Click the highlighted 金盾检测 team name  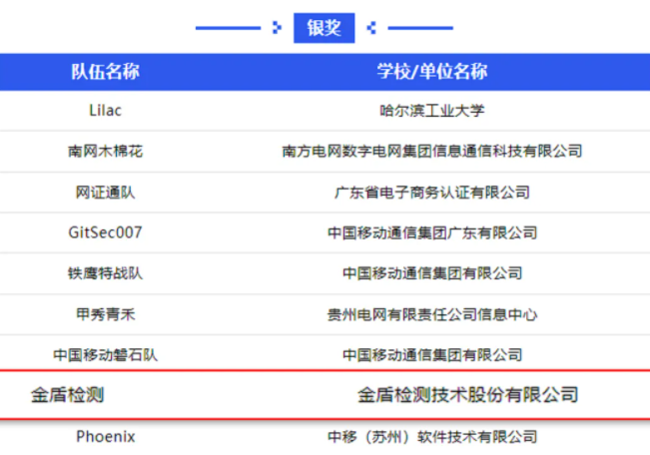click(67, 395)
